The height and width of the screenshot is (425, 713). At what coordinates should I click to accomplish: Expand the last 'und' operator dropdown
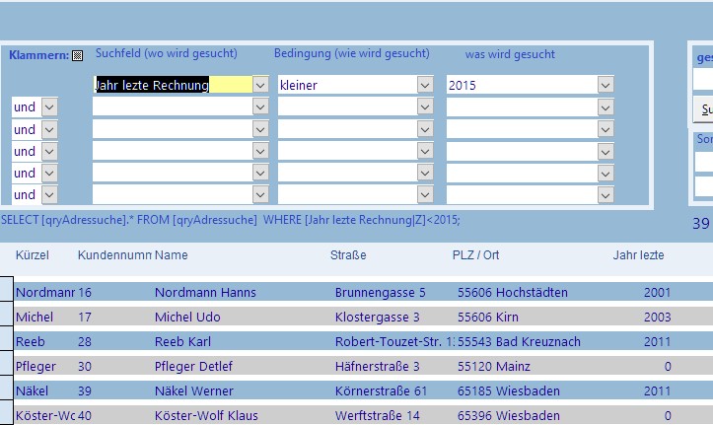click(x=49, y=194)
